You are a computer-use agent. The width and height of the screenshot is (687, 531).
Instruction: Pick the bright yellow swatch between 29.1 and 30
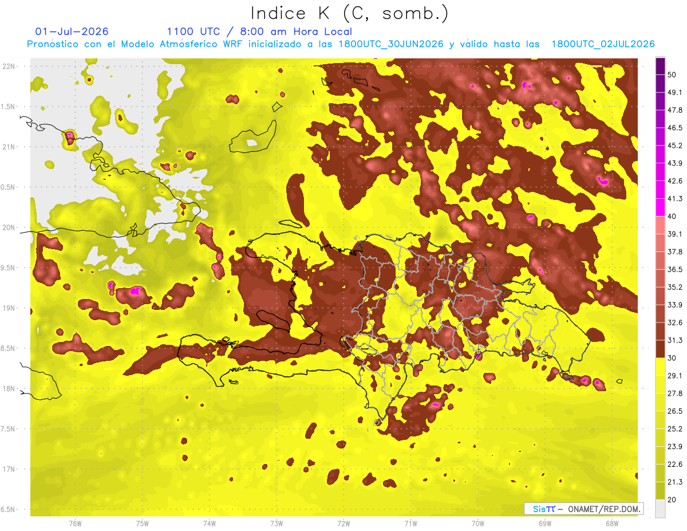point(660,367)
